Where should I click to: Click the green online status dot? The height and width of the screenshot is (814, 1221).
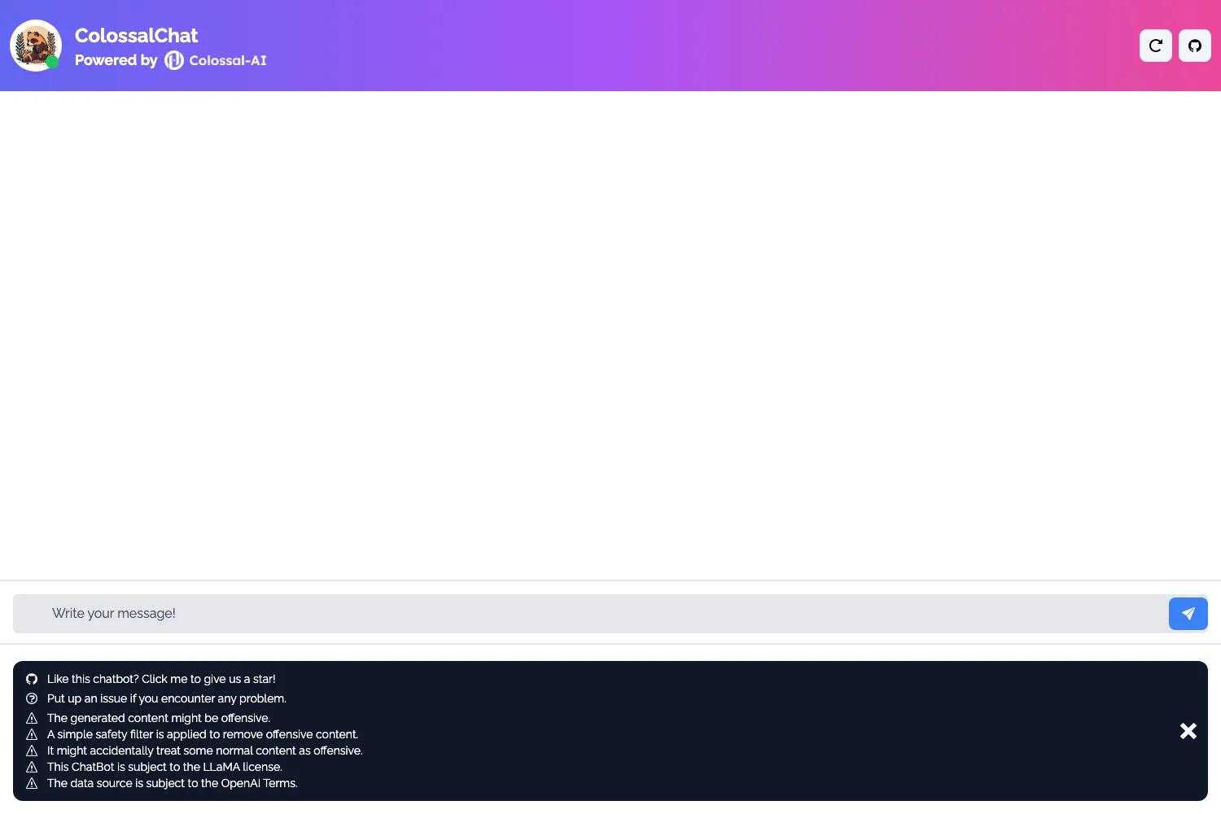pyautogui.click(x=52, y=62)
